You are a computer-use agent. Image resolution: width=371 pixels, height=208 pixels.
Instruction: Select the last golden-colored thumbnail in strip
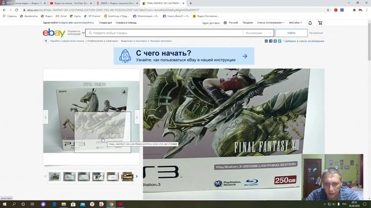click(128, 176)
